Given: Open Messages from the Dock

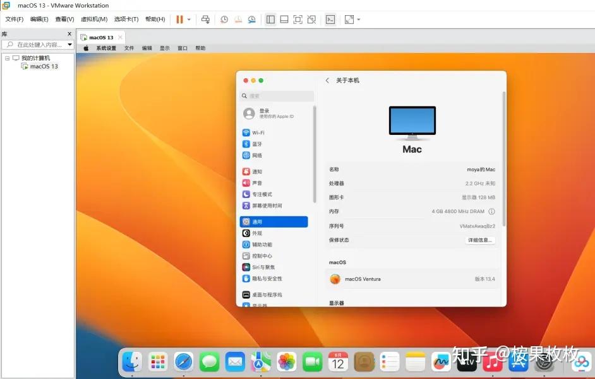Looking at the screenshot, I should pos(210,362).
